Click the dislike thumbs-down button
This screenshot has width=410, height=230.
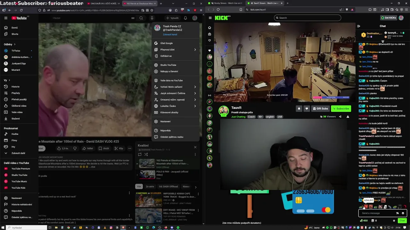click(x=75, y=148)
